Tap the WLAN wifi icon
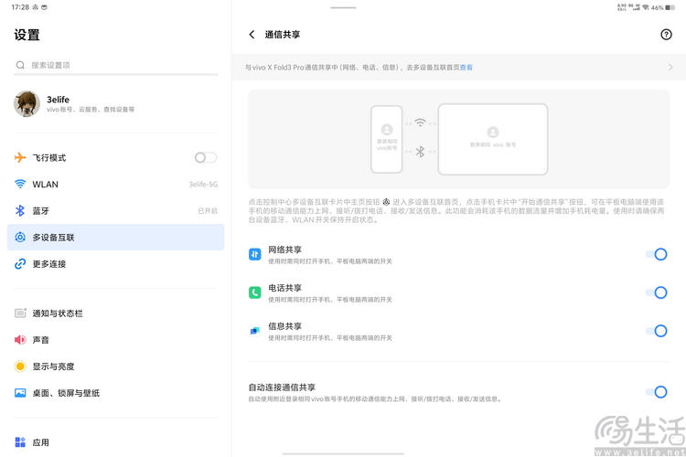686x457 pixels. point(20,184)
